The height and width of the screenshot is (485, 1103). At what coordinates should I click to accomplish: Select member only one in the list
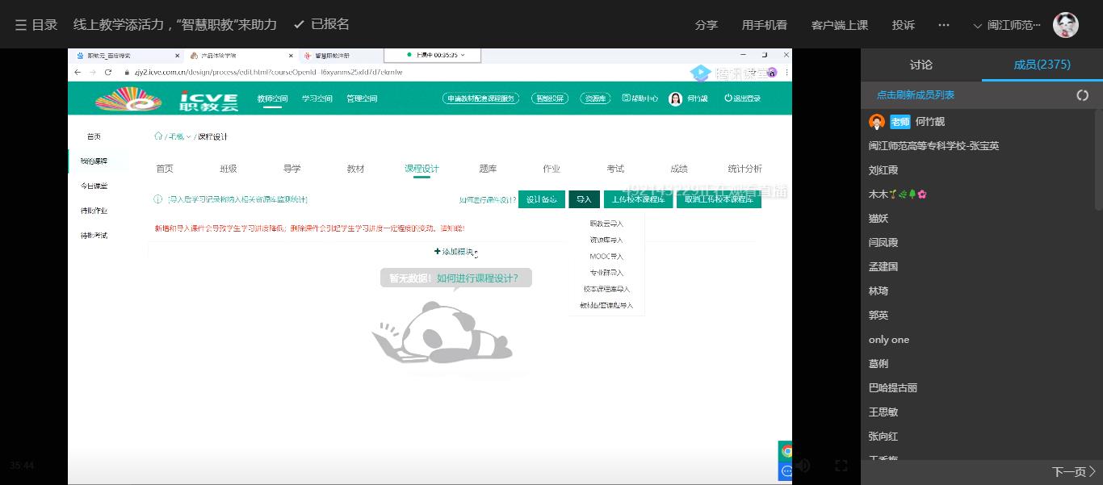[x=889, y=340]
